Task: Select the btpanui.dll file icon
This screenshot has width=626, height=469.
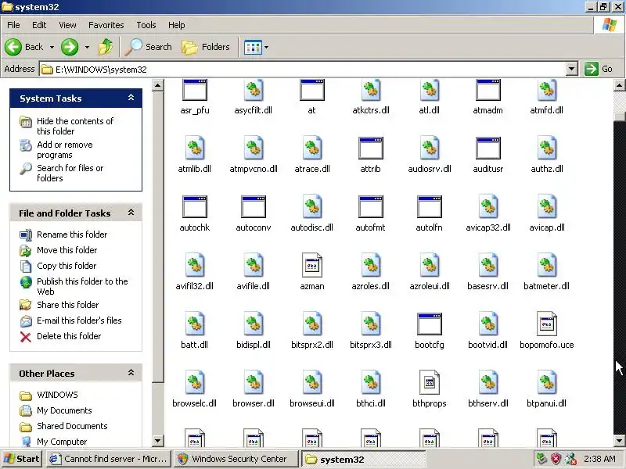Action: [546, 382]
